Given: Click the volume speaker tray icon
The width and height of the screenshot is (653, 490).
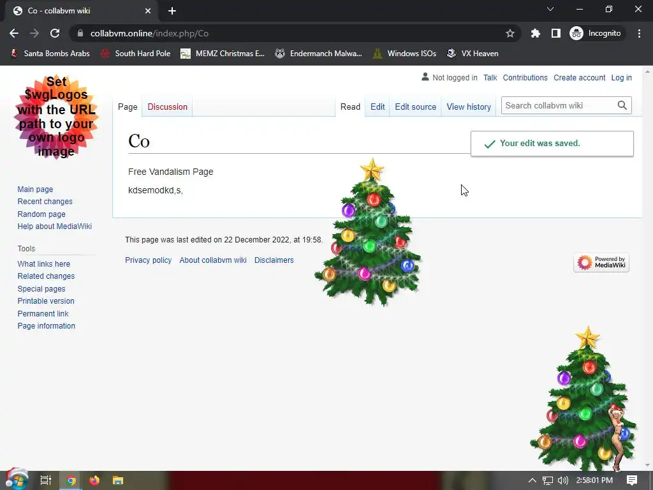Looking at the screenshot, I should click(x=562, y=480).
